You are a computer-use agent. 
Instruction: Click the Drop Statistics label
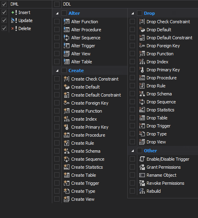(x=160, y=110)
